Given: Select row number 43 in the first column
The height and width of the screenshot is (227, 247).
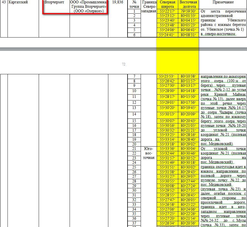Looking at the screenshot, I should pyautogui.click(x=4, y=2).
